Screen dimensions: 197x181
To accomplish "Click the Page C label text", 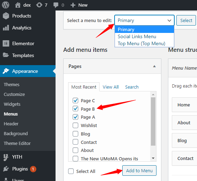I will tap(88, 100).
